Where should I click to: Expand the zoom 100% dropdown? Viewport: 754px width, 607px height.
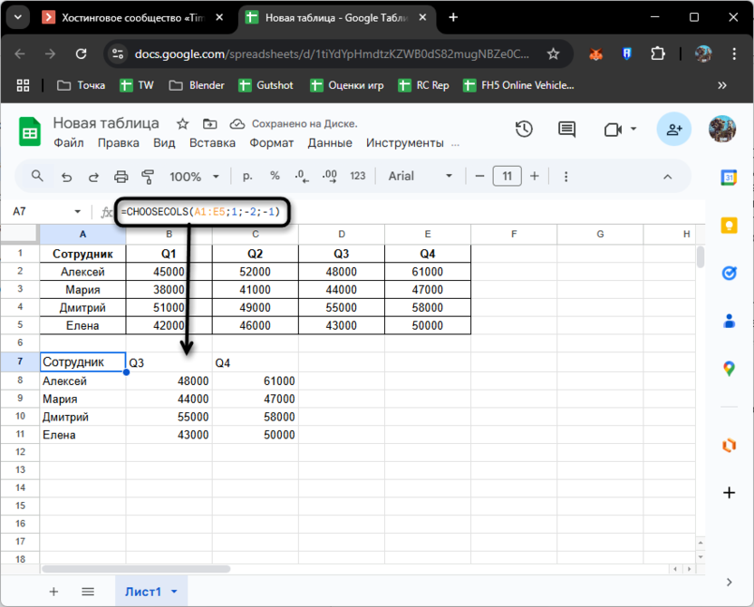194,177
